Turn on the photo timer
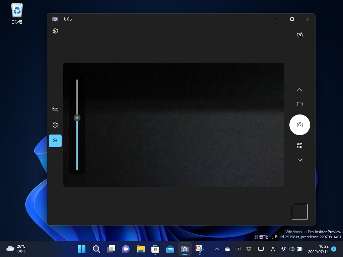The width and height of the screenshot is (343, 257). click(55, 124)
